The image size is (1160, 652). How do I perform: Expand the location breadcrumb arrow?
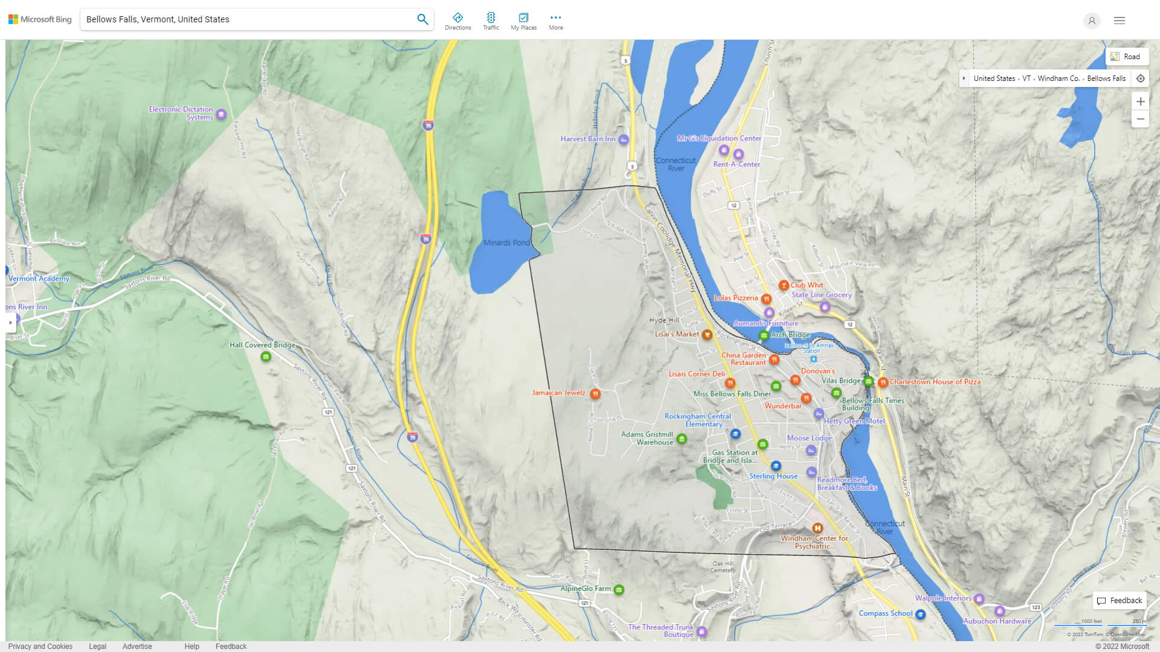[964, 78]
